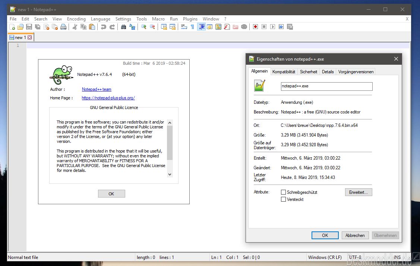
Task: Open the File menu
Action: point(13,19)
